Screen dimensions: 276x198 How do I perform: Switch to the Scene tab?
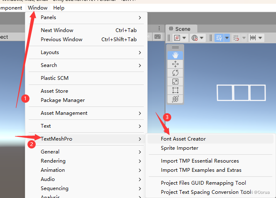click(x=181, y=29)
